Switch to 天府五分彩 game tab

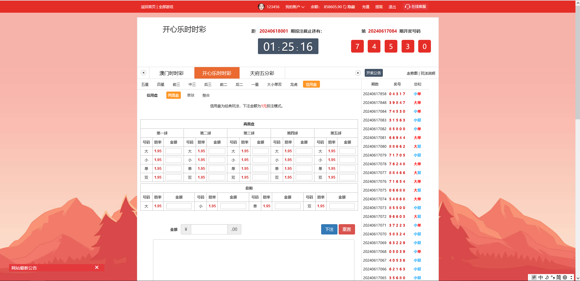(262, 73)
